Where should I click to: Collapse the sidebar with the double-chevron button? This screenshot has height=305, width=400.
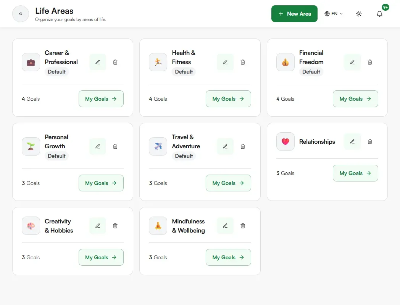coord(21,14)
